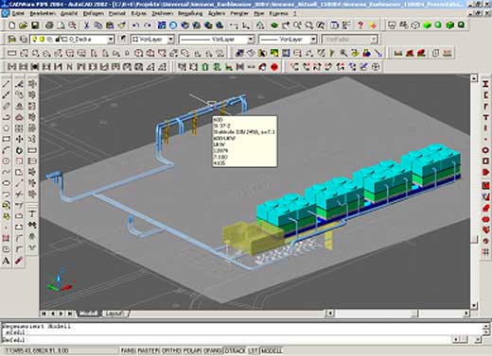Select the Text 'A' tool on the left toolbar
Viewport: 492px width, 356px height.
[6, 261]
